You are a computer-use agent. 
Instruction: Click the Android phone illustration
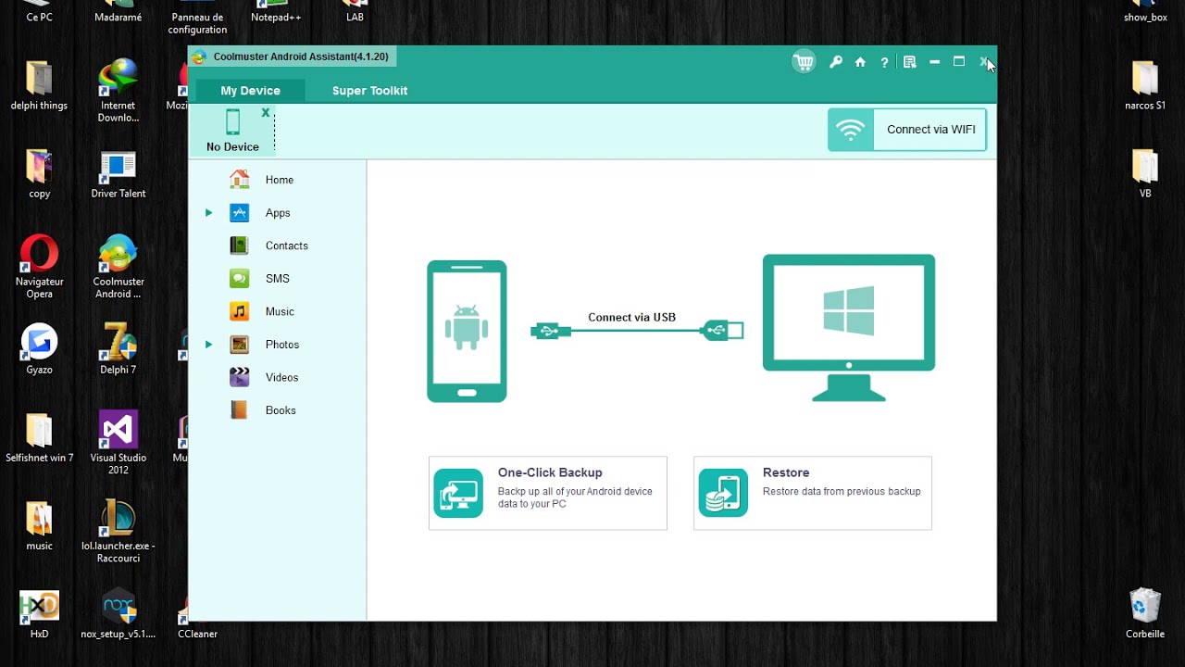[x=467, y=332]
